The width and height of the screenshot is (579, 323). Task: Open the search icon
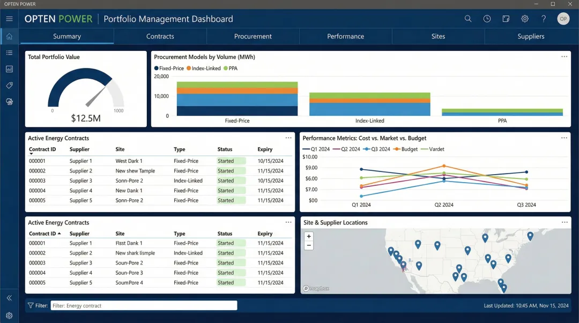point(467,18)
